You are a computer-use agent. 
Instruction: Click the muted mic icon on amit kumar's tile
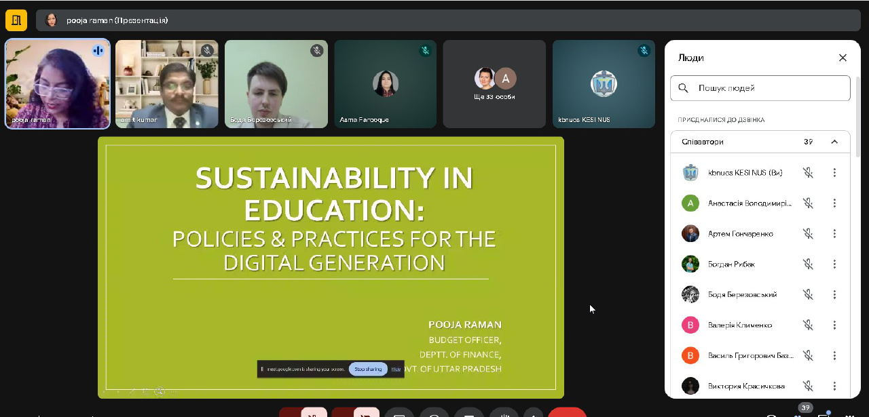tap(207, 51)
